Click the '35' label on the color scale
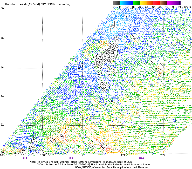192x169 pixels. click(x=160, y=7)
